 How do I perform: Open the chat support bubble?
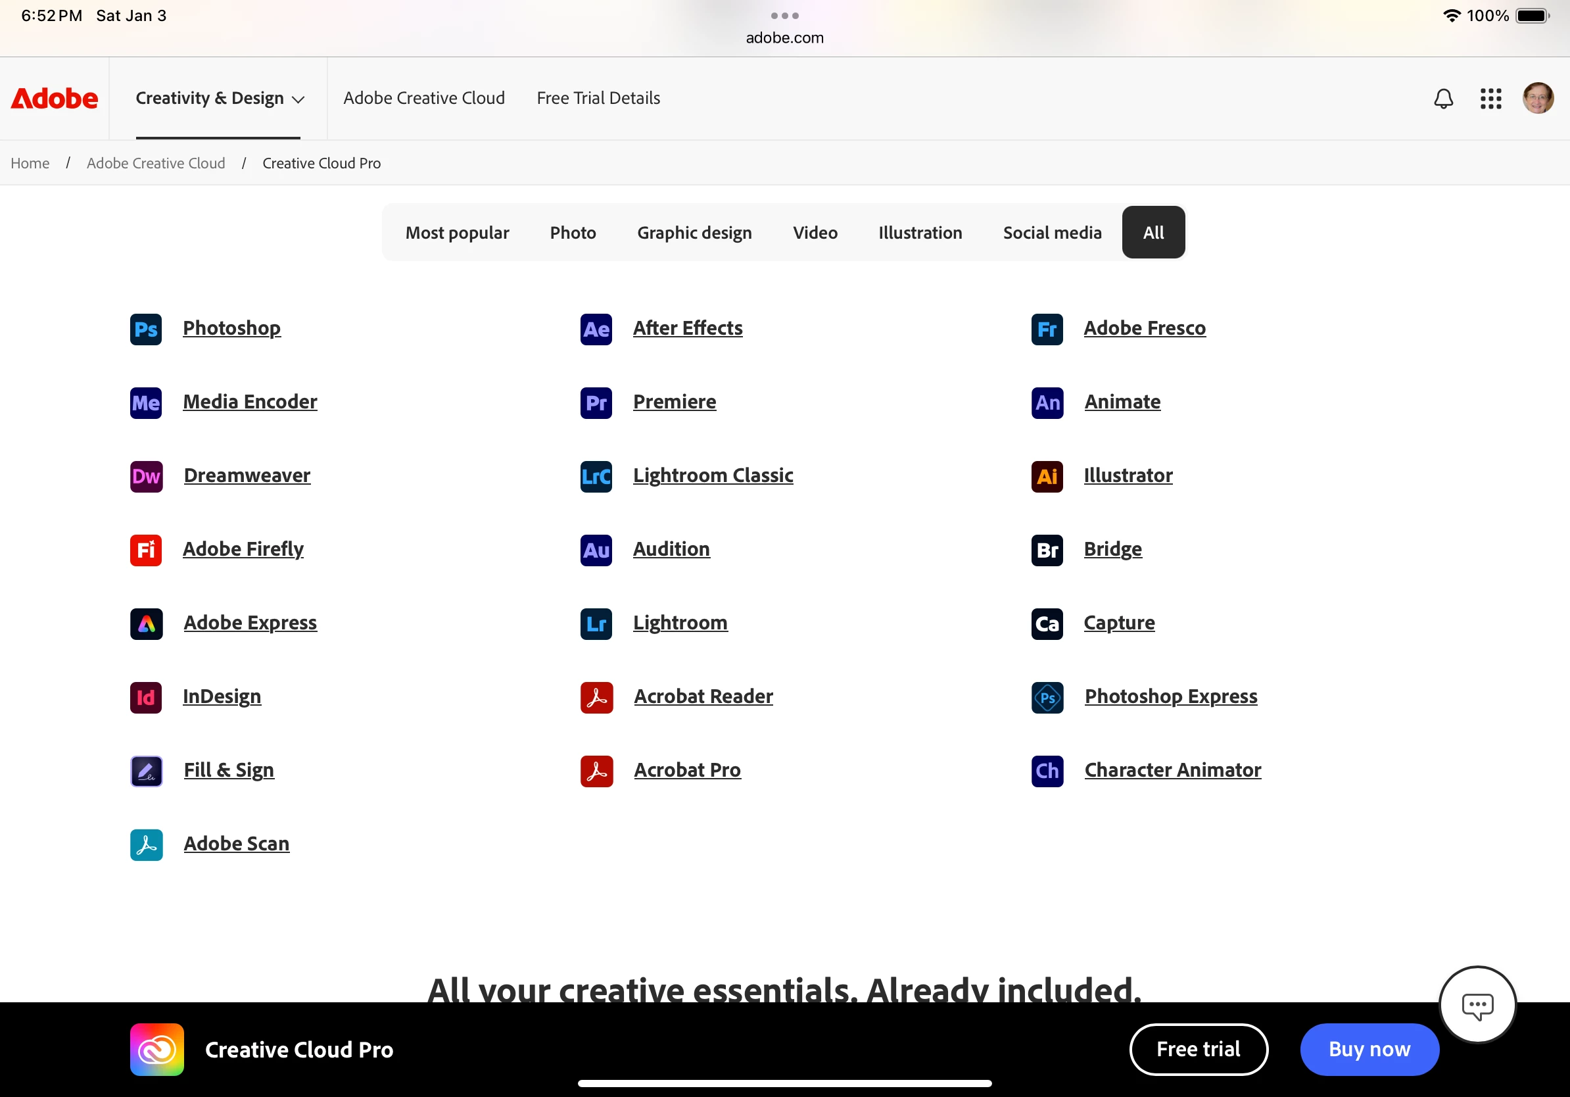point(1477,1005)
